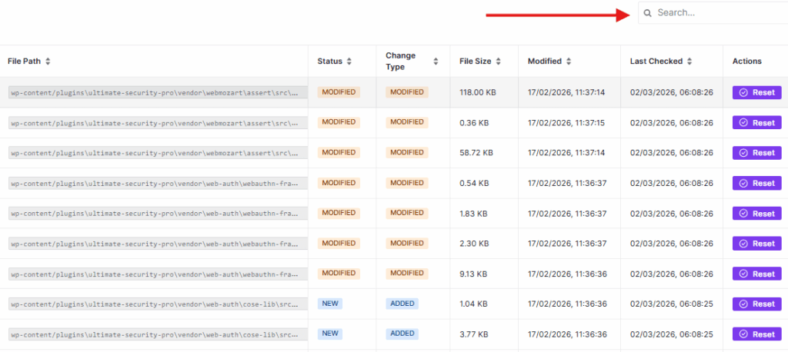This screenshot has width=788, height=352.
Task: Select the last cose-lib file path
Action: click(158, 334)
